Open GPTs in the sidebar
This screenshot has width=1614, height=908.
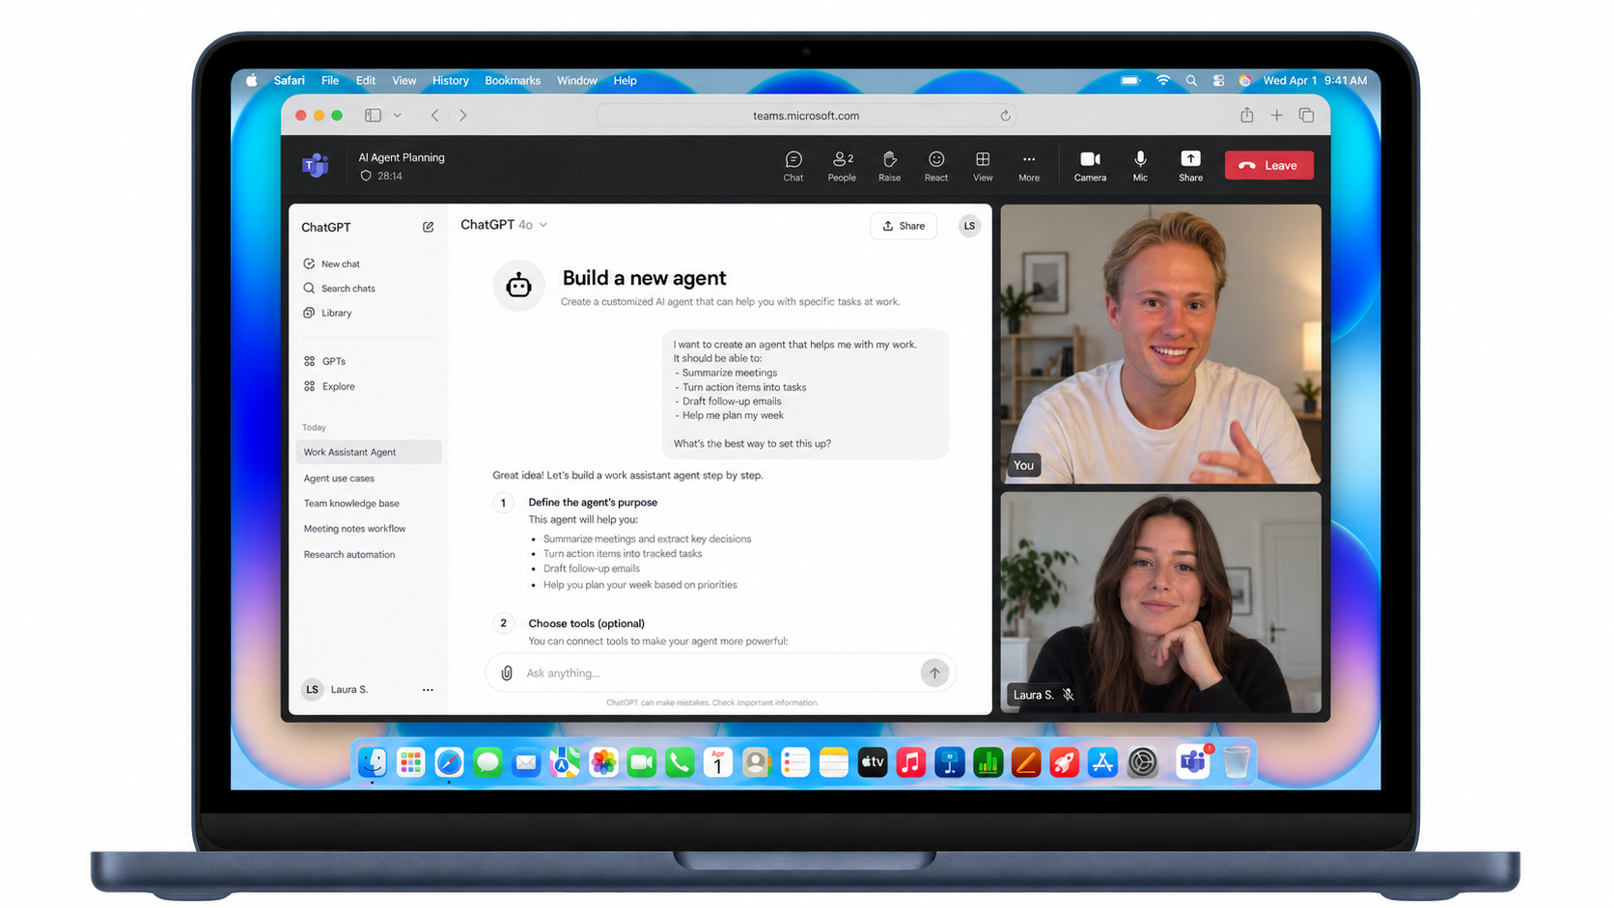point(324,361)
